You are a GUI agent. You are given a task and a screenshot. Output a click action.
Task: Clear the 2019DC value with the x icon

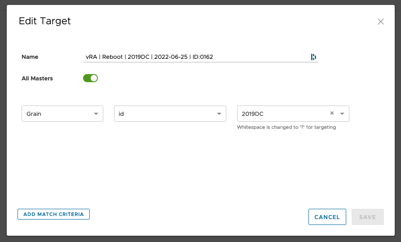(x=332, y=113)
